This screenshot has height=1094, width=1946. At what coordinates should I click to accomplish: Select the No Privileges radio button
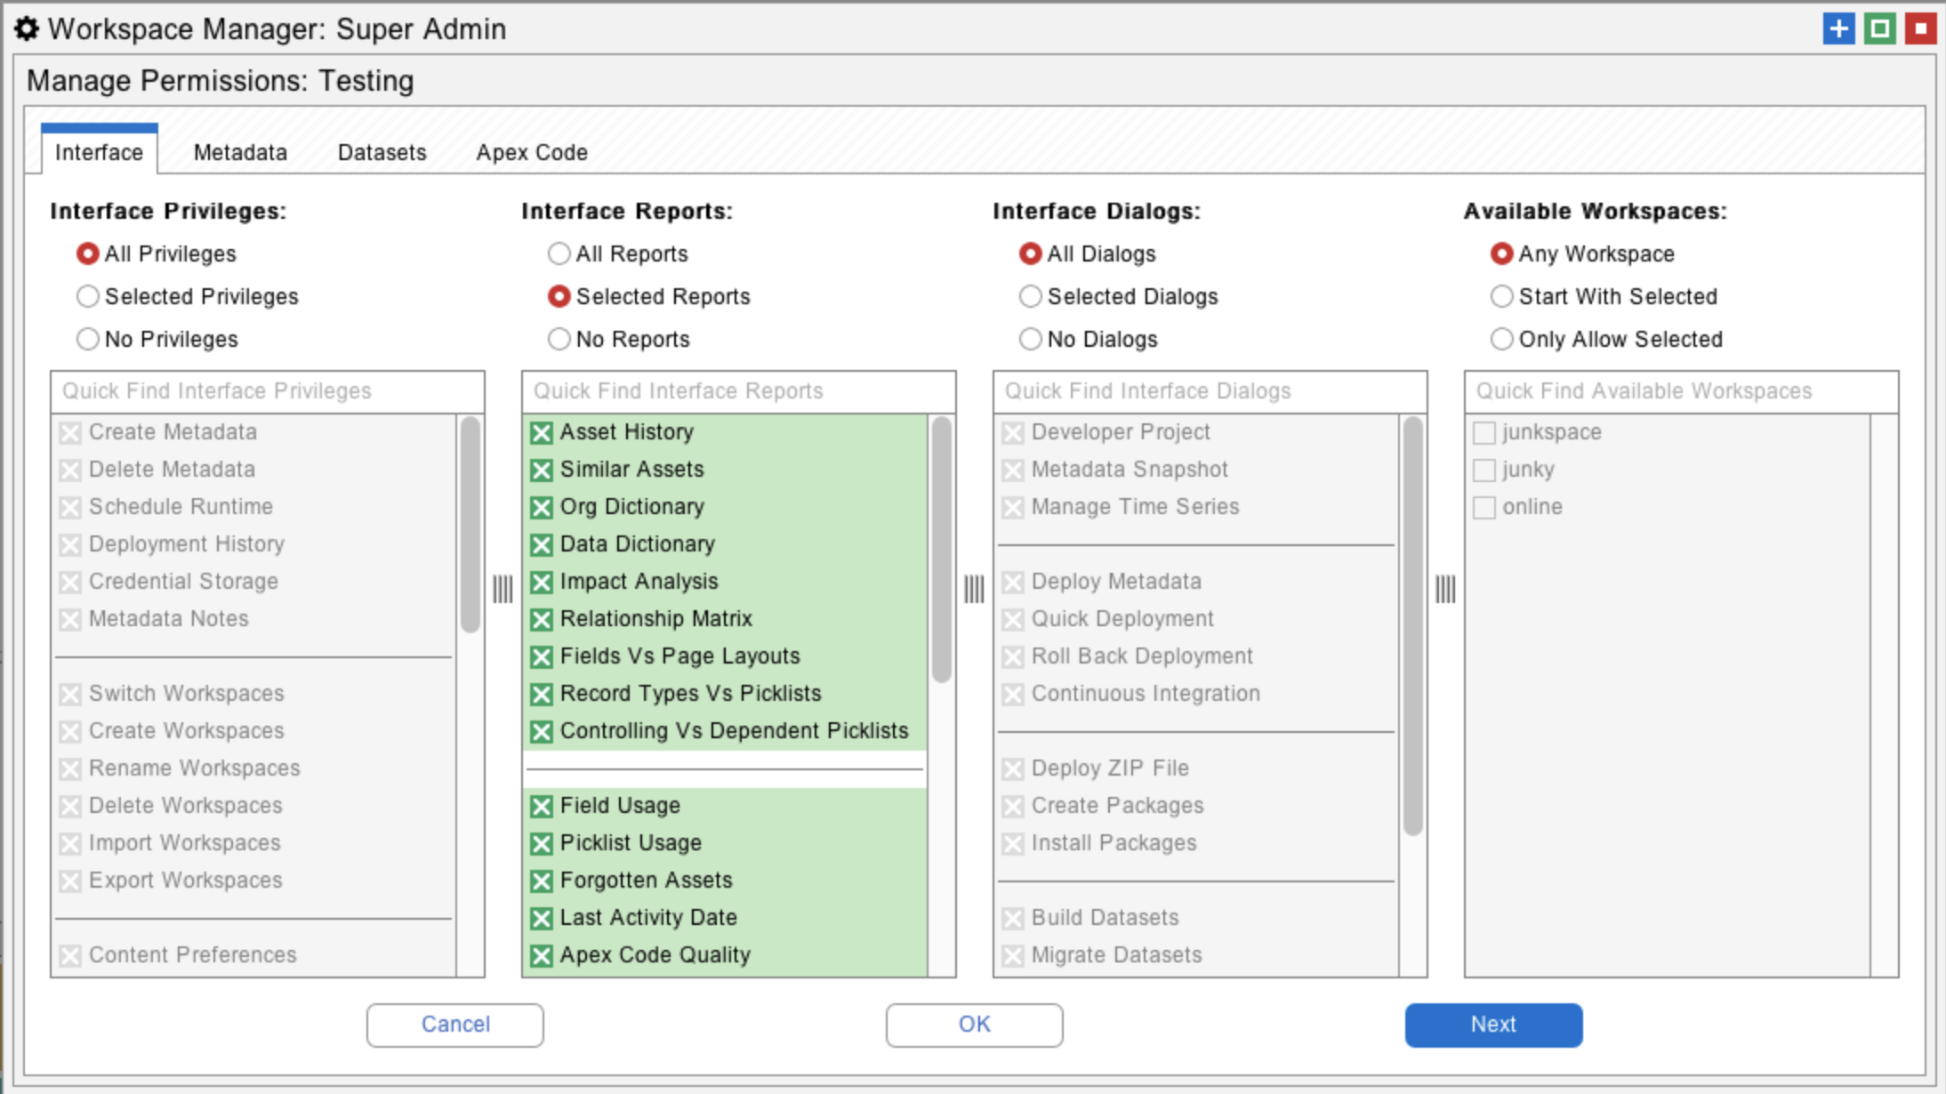87,340
